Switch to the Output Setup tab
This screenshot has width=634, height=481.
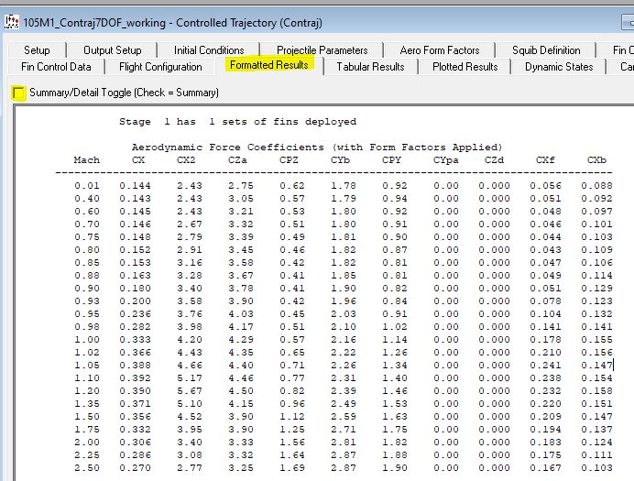[113, 50]
